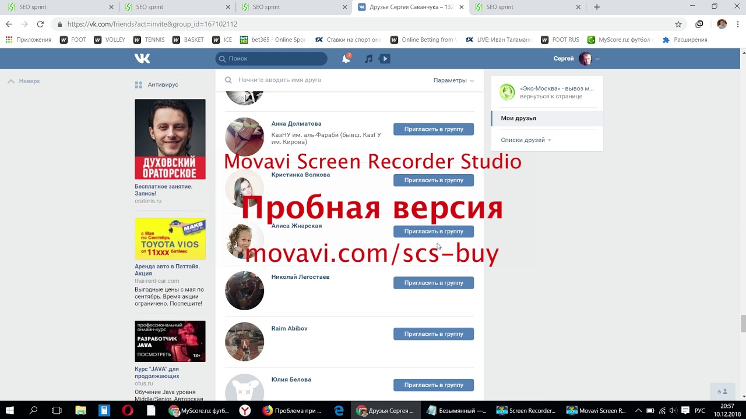Expand Списки друзей dropdown
The image size is (746, 419).
pyautogui.click(x=526, y=140)
